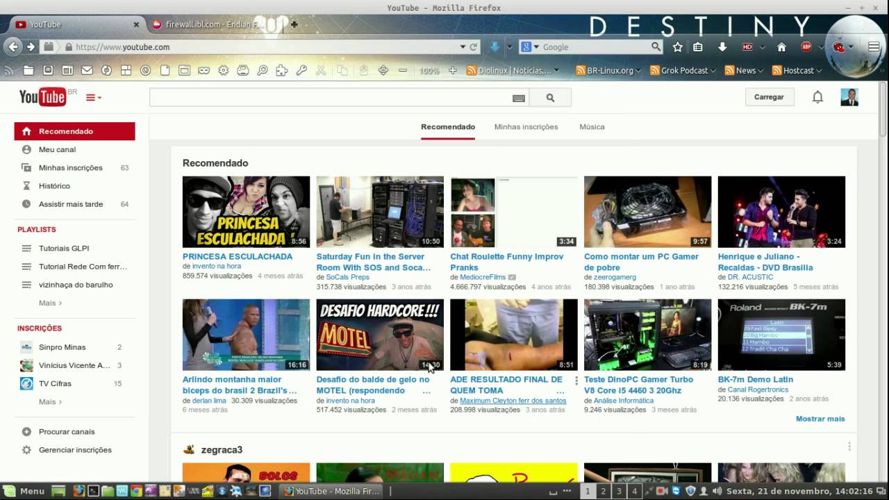The height and width of the screenshot is (500, 889).
Task: Click the YouTube logo
Action: pyautogui.click(x=43, y=97)
